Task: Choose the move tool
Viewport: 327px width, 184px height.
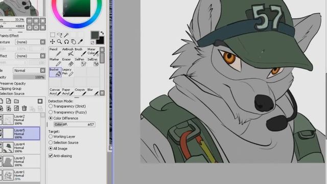Action: pos(53,42)
